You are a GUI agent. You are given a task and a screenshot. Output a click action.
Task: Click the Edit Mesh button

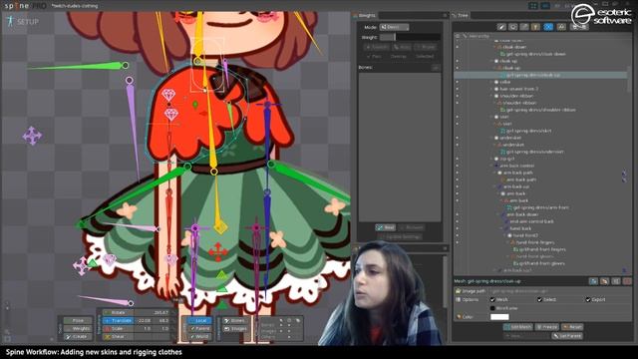pyautogui.click(x=517, y=327)
